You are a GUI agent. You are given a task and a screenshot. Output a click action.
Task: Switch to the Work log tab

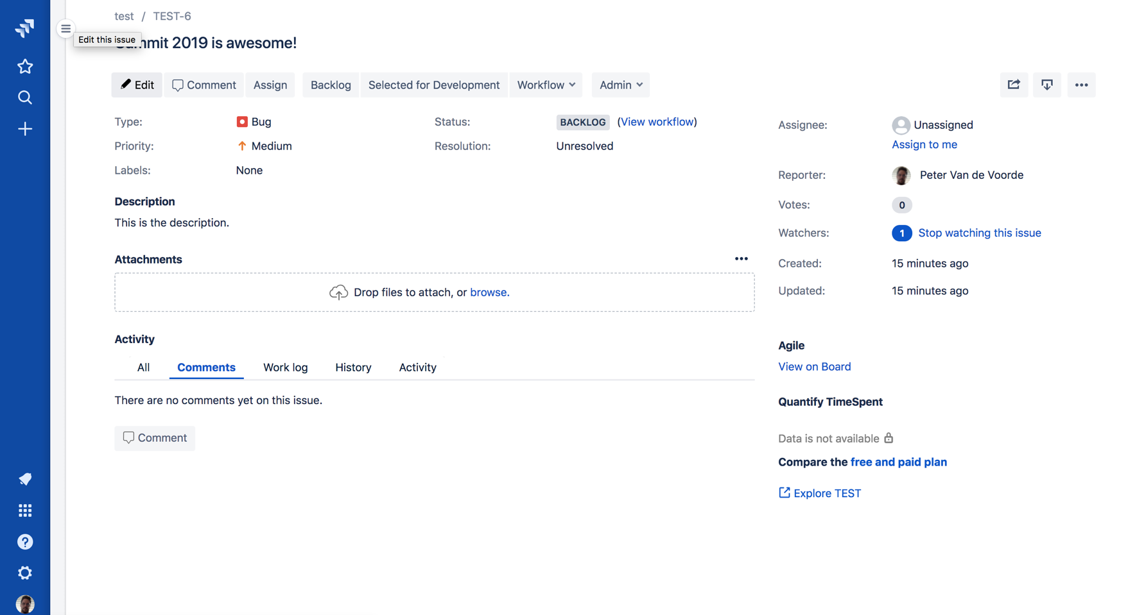pyautogui.click(x=285, y=367)
